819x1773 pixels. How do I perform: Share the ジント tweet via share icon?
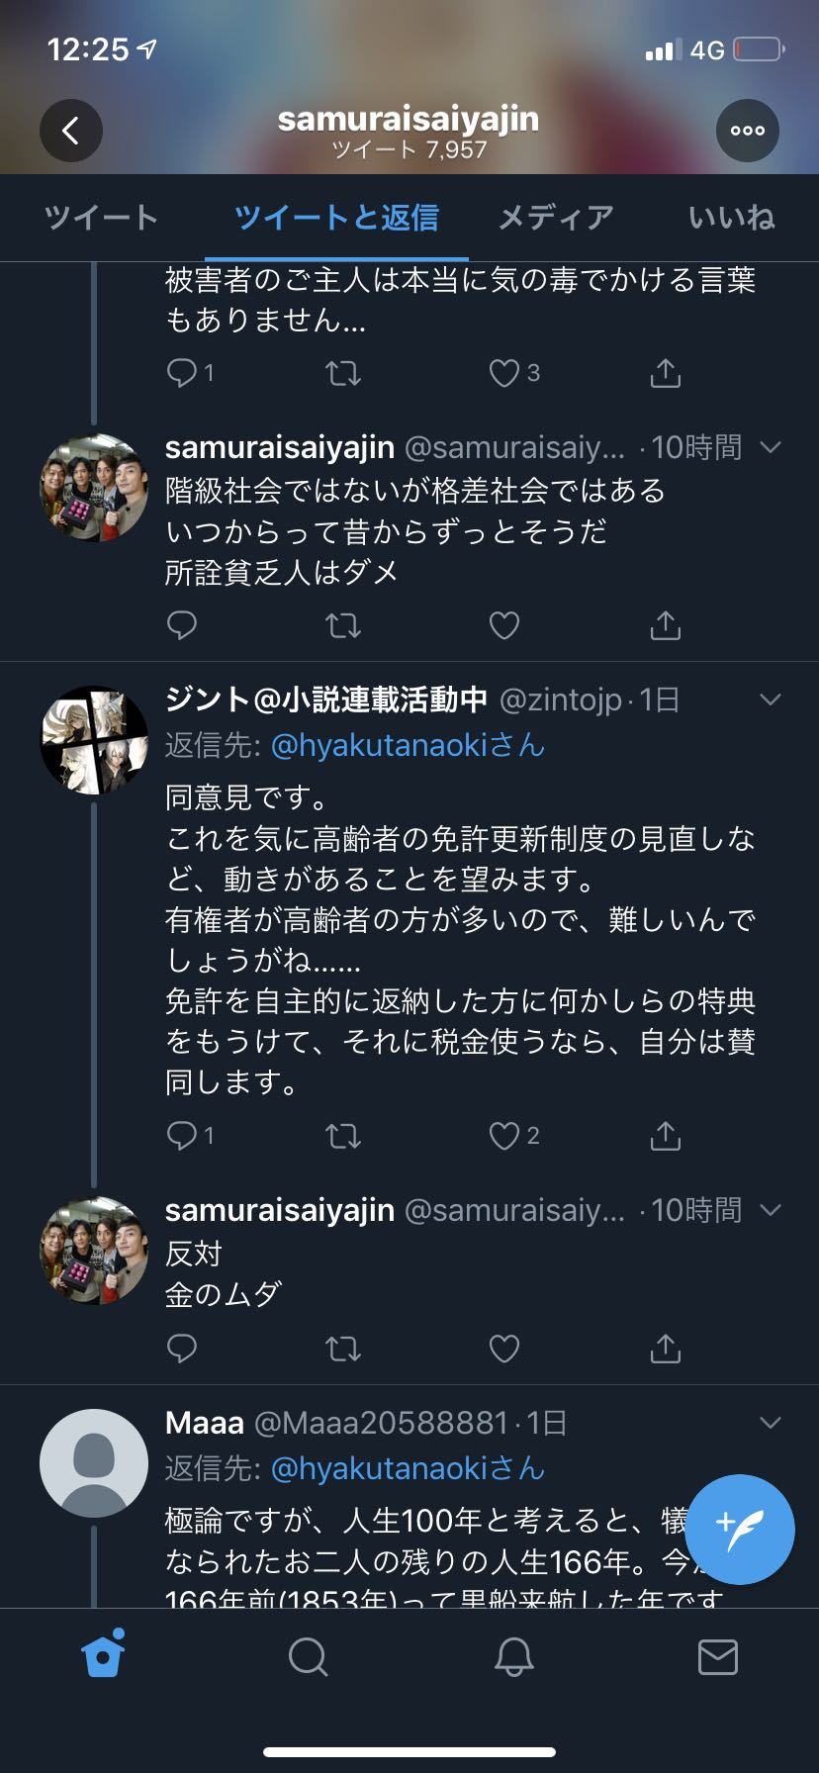point(665,1136)
